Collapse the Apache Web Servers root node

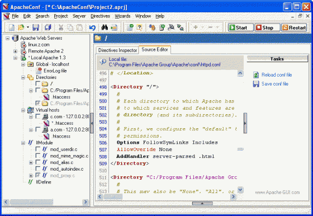point(8,38)
